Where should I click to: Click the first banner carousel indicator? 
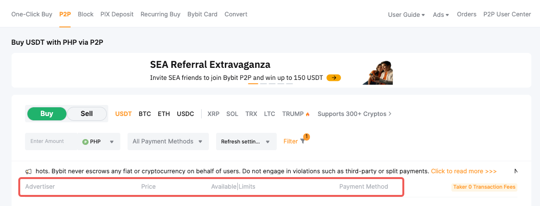tap(253, 84)
